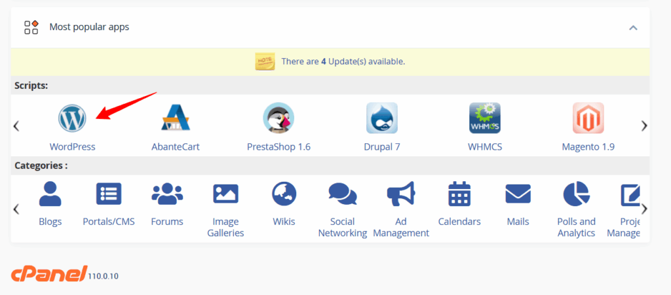Open the Forums category icon

click(167, 194)
